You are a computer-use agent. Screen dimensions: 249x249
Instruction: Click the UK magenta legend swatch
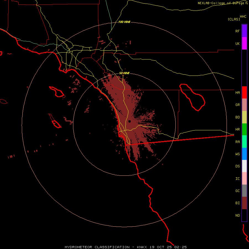[x=244, y=43]
